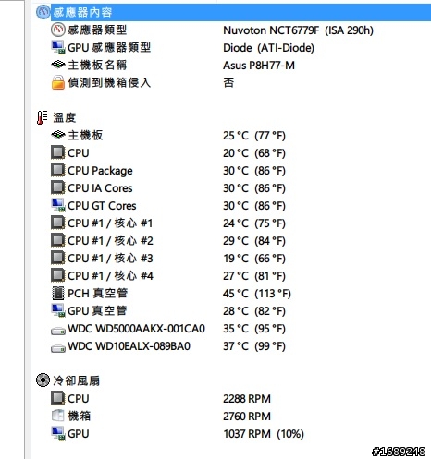The width and height of the screenshot is (431, 459).
Task: Click the monitor icon beside GPU 1037 RPM
Action: click(x=58, y=433)
